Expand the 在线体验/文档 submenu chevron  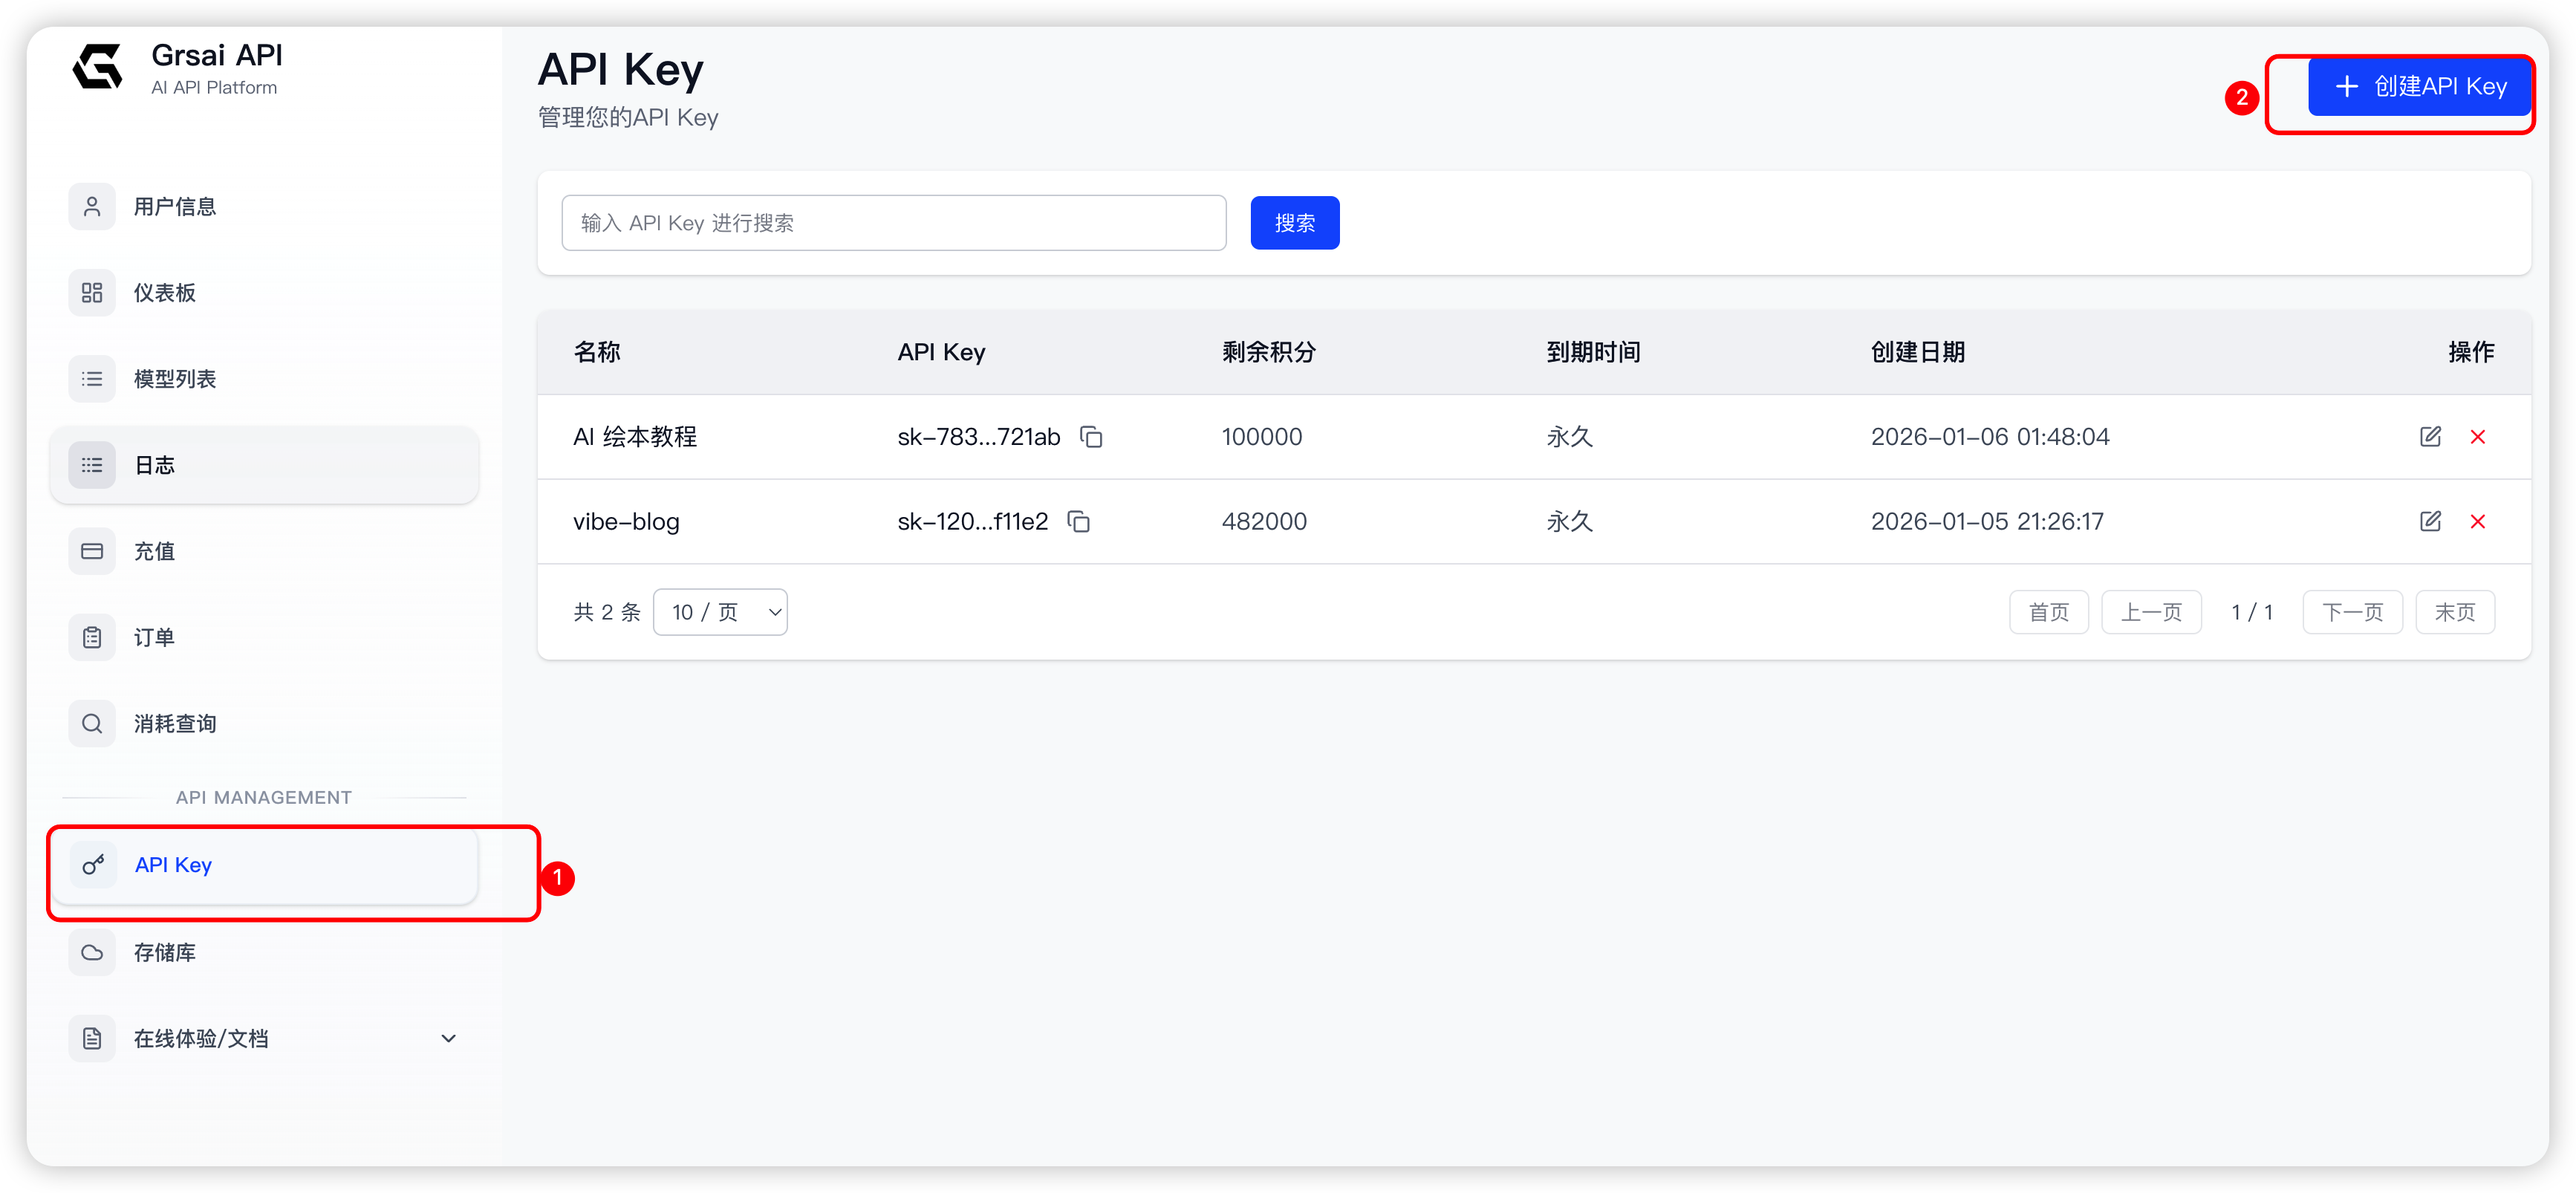(449, 1039)
